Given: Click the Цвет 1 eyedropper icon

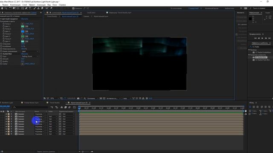Looking at the screenshot, I should [26, 26].
